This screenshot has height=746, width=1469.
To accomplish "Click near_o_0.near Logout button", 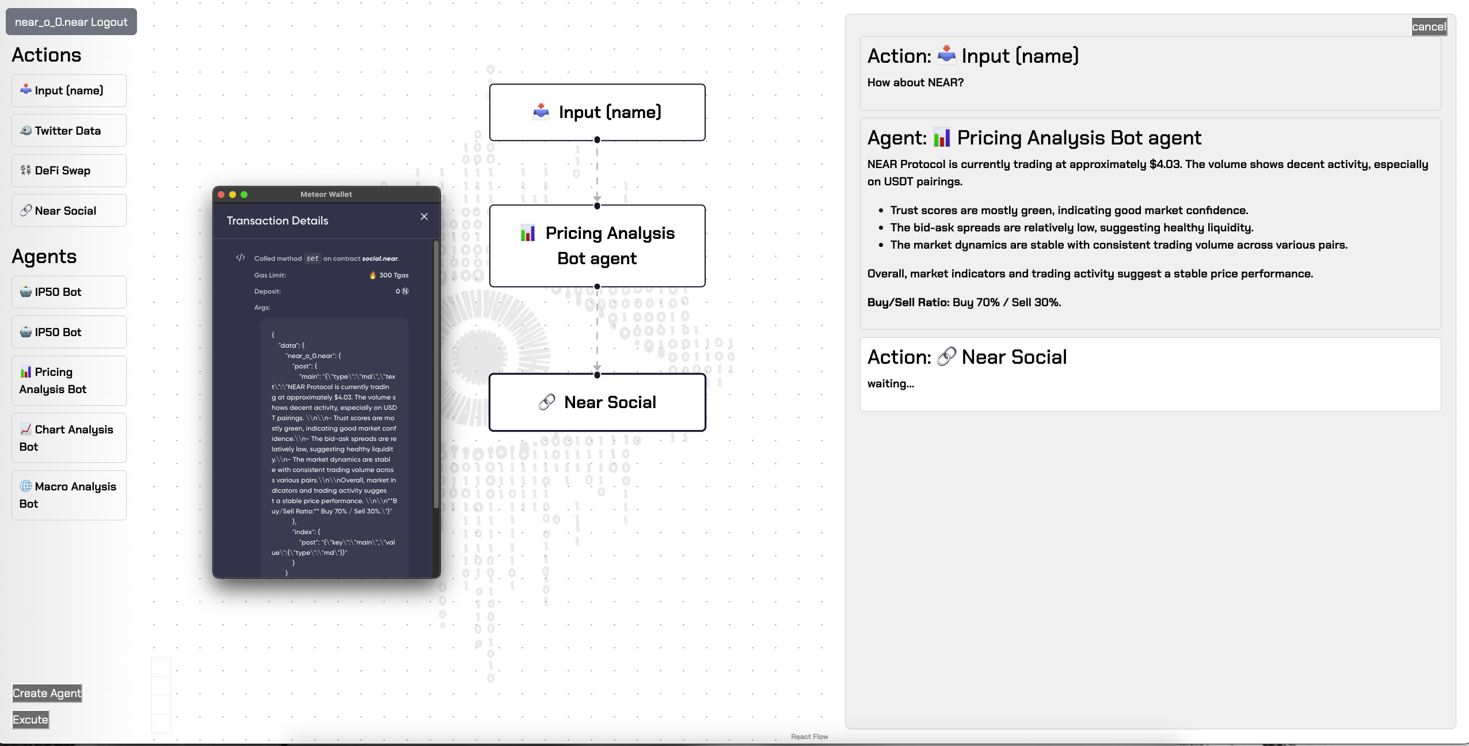I will [x=71, y=22].
